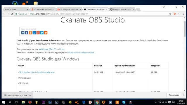This screenshot has height=105, width=187.
Task: Follow the Mac OS version link
Action: pos(53,49)
